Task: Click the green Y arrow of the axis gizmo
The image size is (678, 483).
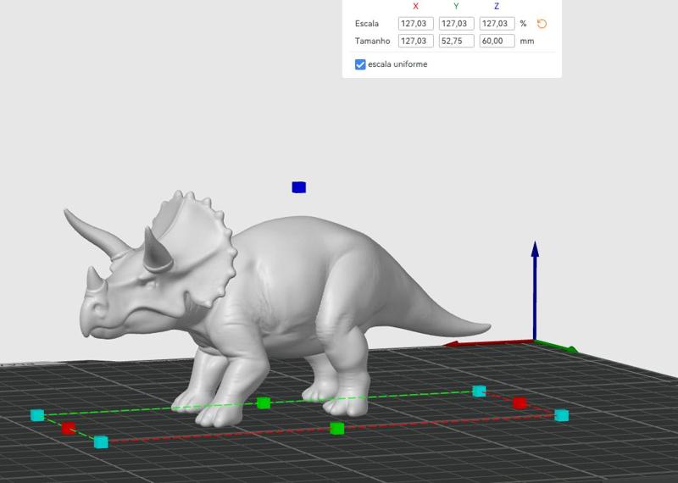Action: (x=557, y=347)
